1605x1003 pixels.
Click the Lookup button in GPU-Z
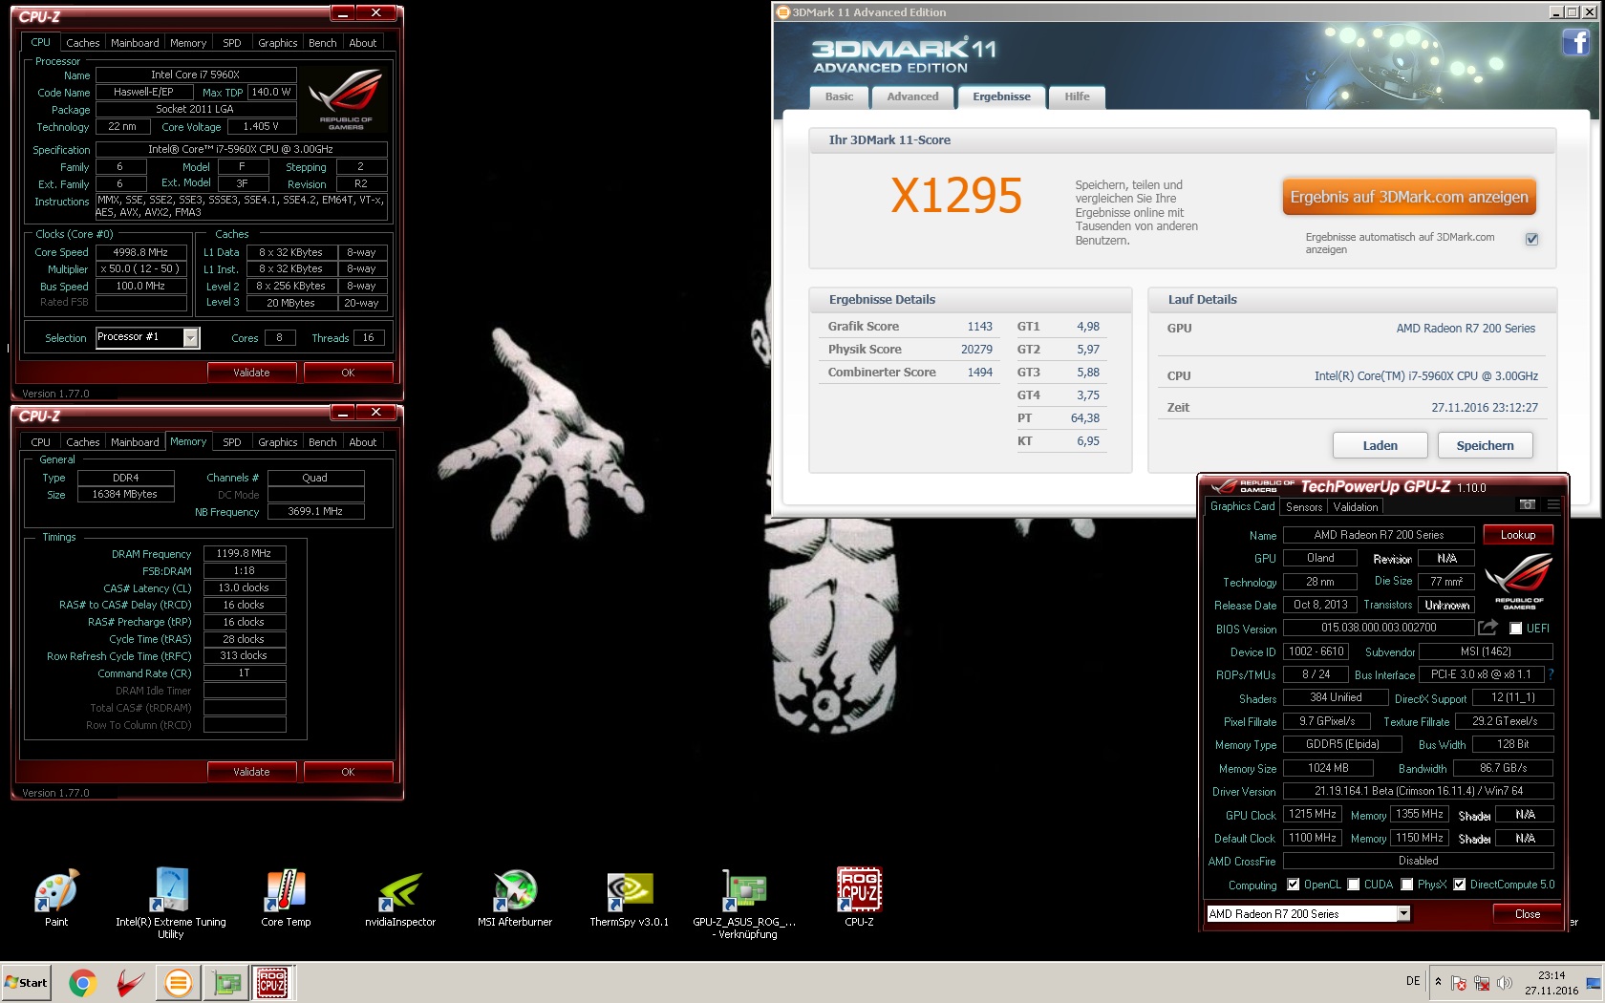click(x=1518, y=535)
